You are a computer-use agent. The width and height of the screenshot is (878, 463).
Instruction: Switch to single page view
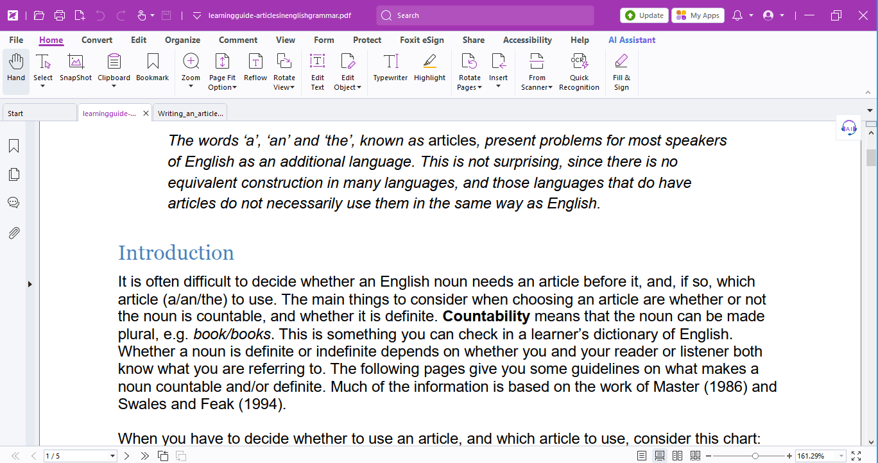(x=642, y=456)
